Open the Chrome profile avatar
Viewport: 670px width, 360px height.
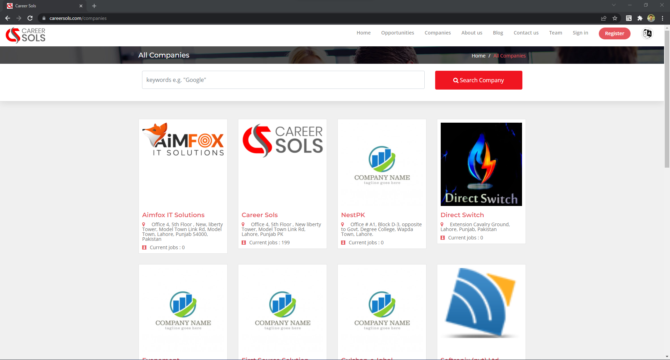coord(651,18)
